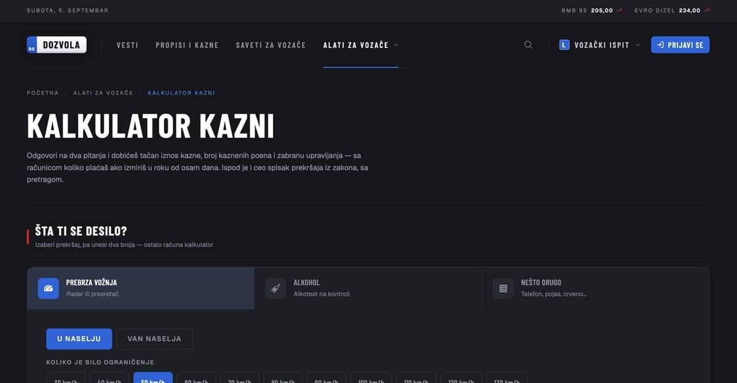The width and height of the screenshot is (737, 383).
Task: Click the Izaberi prekršaj instruction text
Action: [124, 245]
